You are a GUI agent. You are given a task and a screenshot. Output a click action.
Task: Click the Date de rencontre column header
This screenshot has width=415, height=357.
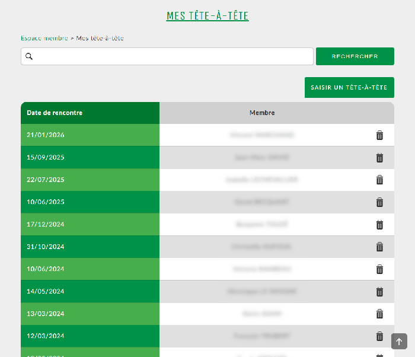pos(55,113)
